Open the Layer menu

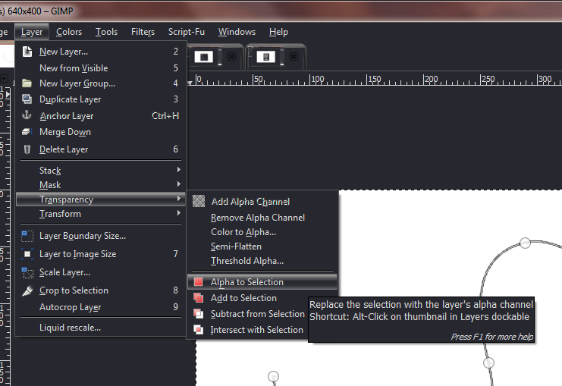pos(32,32)
